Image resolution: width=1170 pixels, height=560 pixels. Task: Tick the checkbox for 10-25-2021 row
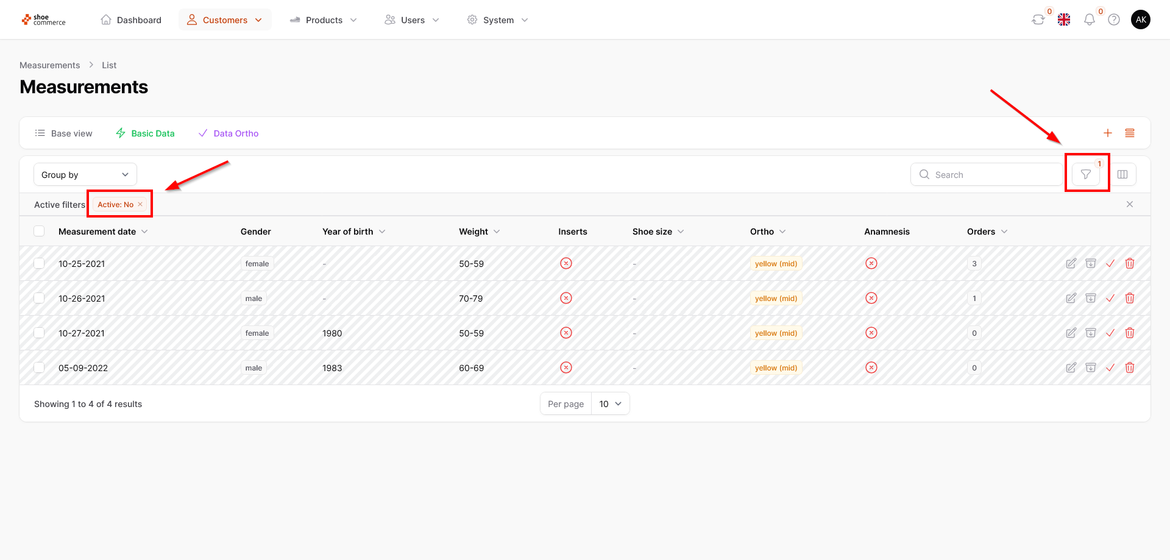click(x=40, y=263)
